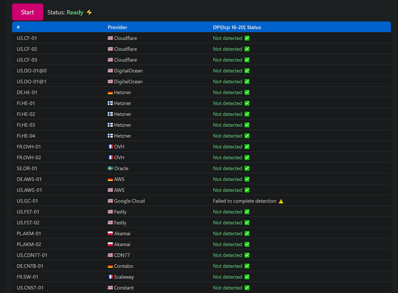The image size is (398, 293).
Task: Click the green checkmark icon in row FR.OVH-02
Action: click(247, 157)
